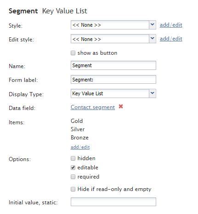
Task: Enable the show as button checkbox
Action: pos(73,53)
